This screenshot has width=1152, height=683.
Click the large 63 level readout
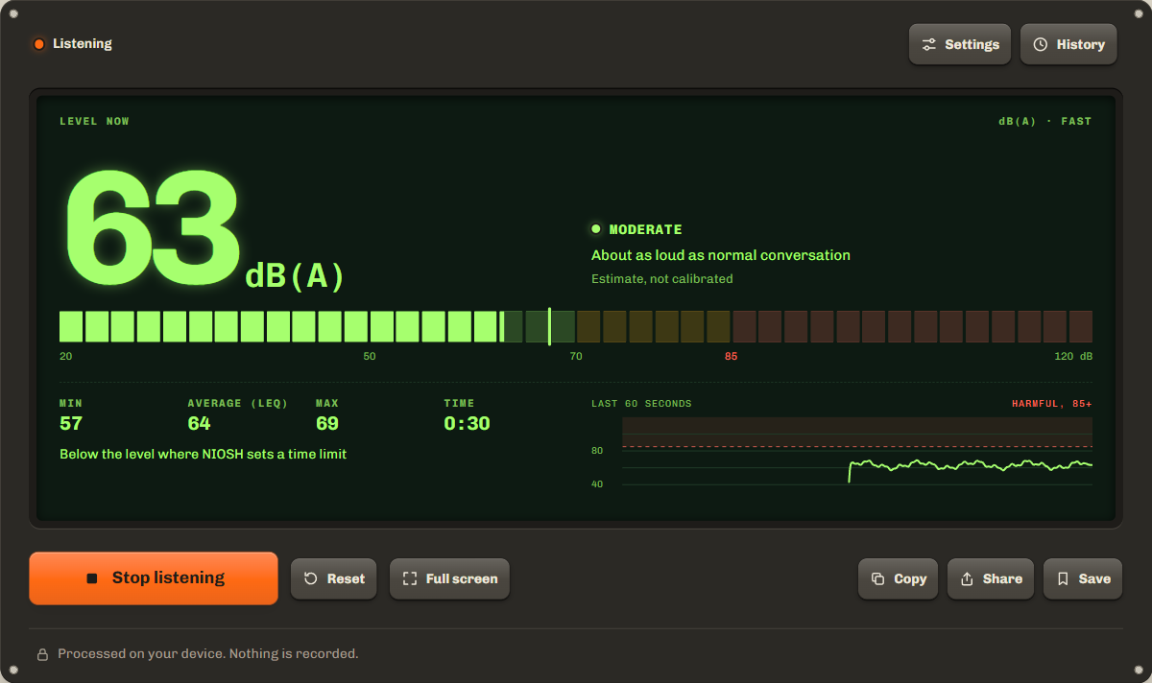pyautogui.click(x=152, y=226)
